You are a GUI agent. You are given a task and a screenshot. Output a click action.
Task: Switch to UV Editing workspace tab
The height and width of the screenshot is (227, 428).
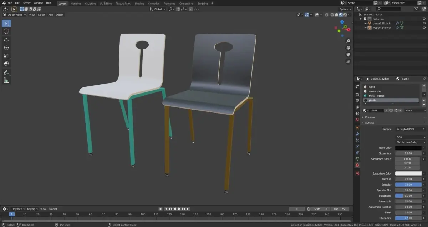point(106,3)
